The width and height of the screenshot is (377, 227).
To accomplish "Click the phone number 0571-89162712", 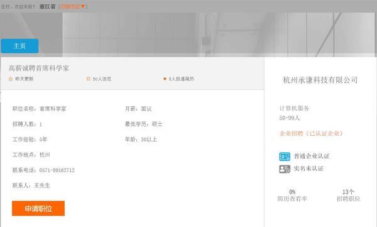I will pyautogui.click(x=57, y=170).
